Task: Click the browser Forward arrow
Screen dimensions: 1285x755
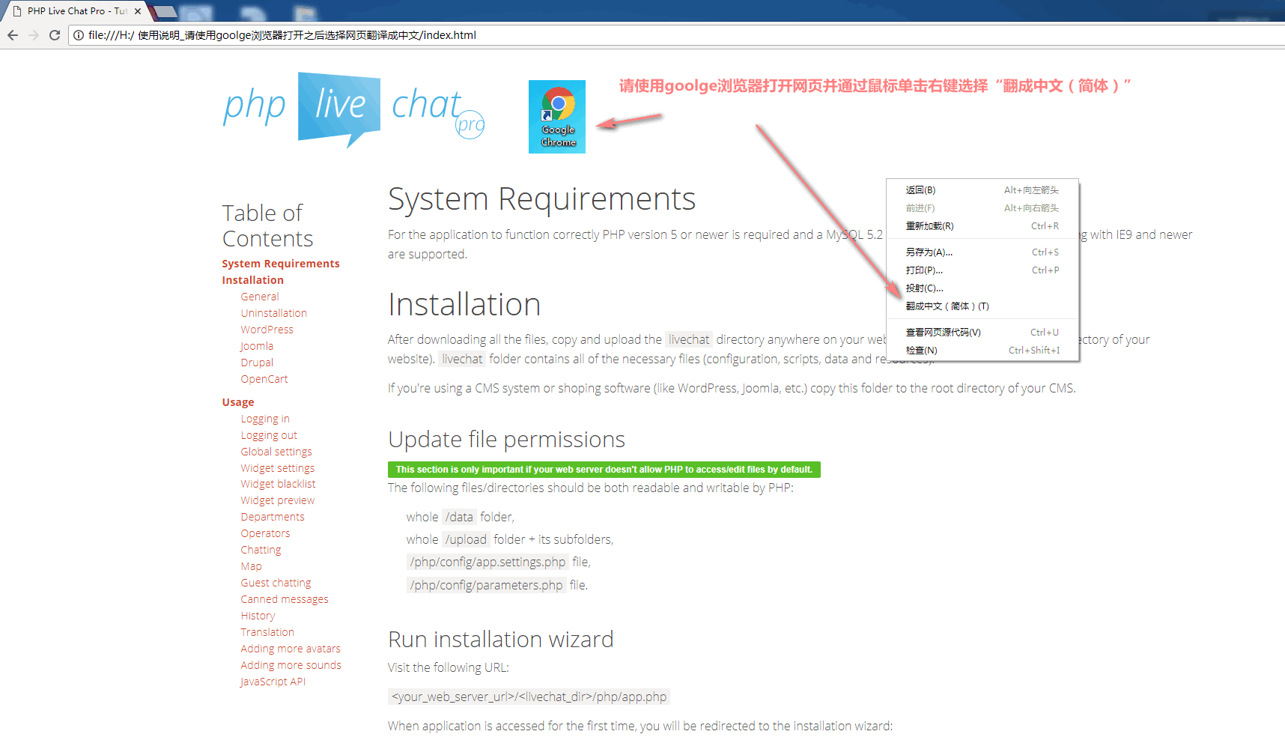Action: pos(34,35)
